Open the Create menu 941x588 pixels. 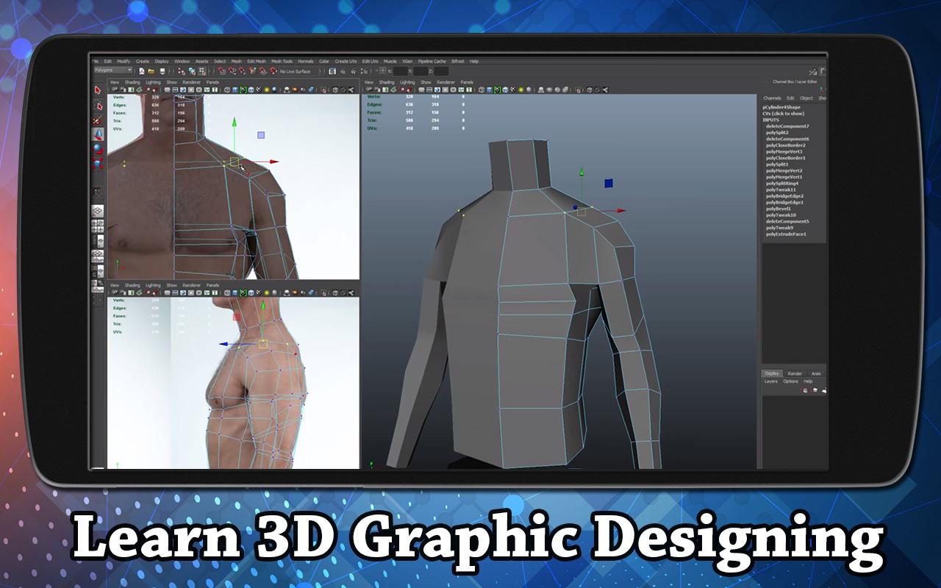(143, 61)
